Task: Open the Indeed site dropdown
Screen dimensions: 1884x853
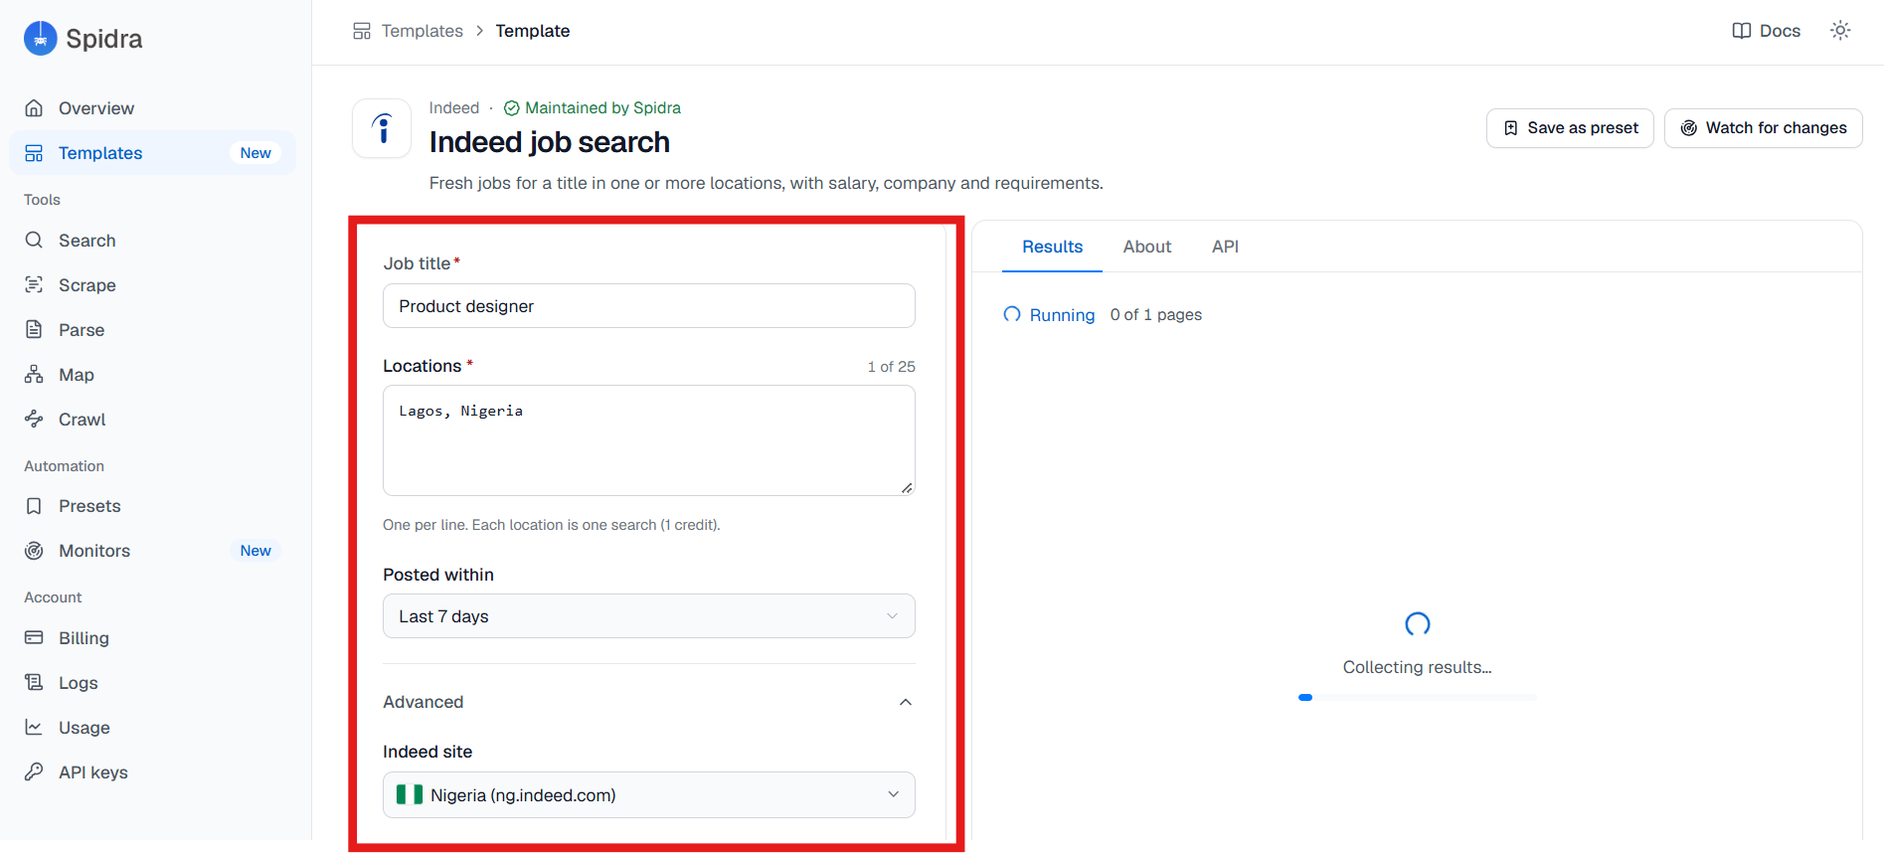Action: (649, 795)
